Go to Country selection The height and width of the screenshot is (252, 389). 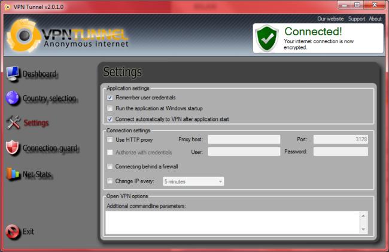tap(49, 99)
